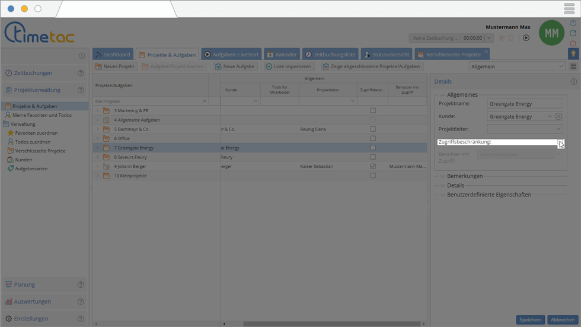Click the Speichern button
Screen dimensions: 581x327
pyautogui.click(x=530, y=320)
